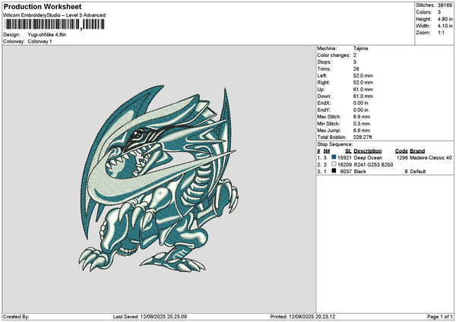Click the barcode under the worksheet title
456x322 pixels.
coord(55,24)
